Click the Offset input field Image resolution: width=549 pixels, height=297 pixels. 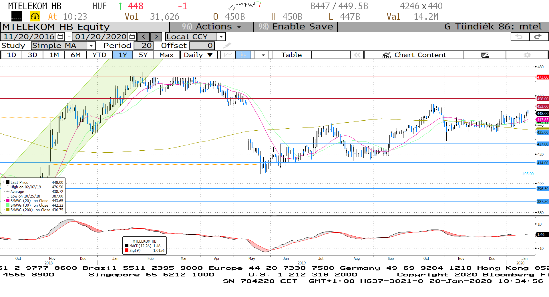click(x=202, y=45)
